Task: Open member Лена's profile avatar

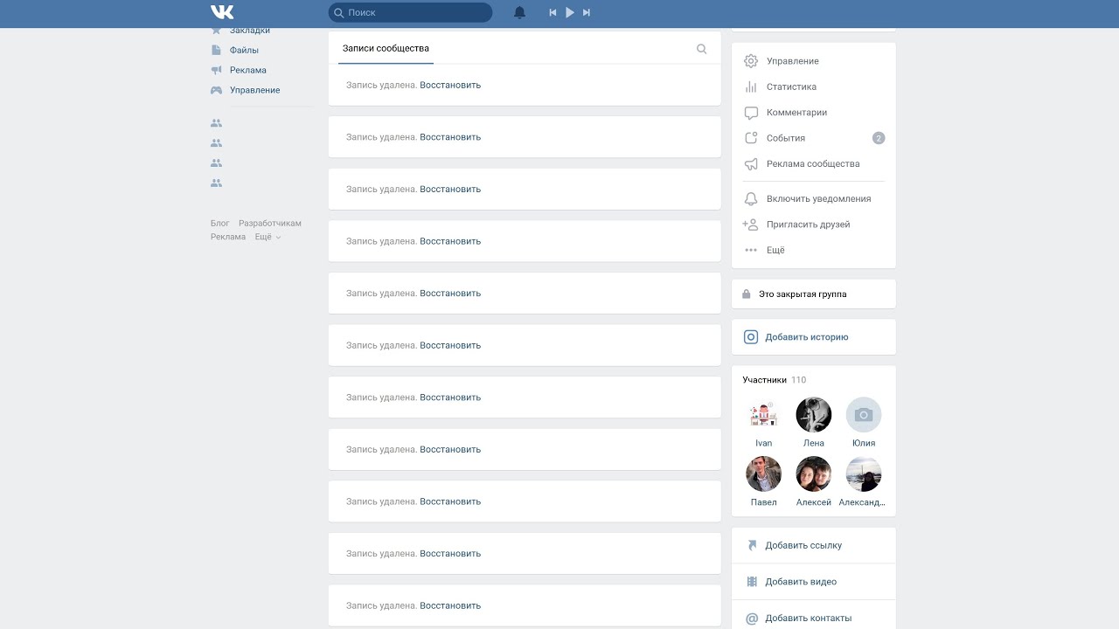Action: pyautogui.click(x=814, y=415)
